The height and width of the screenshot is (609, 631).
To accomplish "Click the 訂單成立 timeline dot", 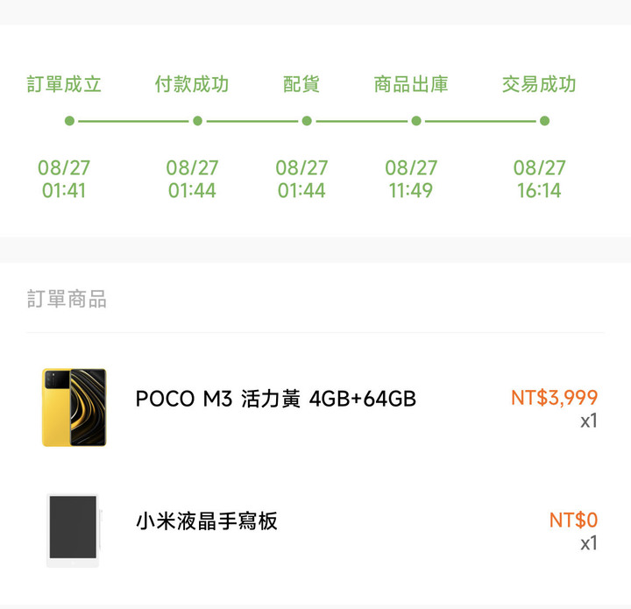I will point(69,121).
